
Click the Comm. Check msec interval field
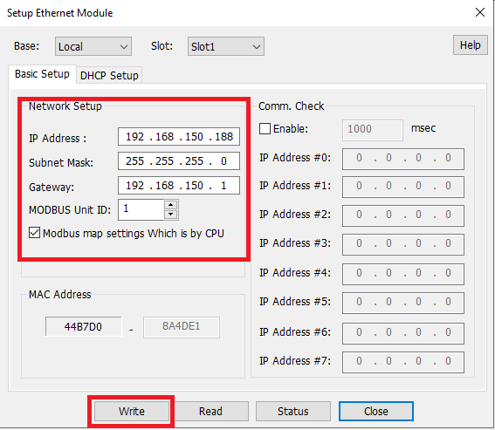click(373, 130)
